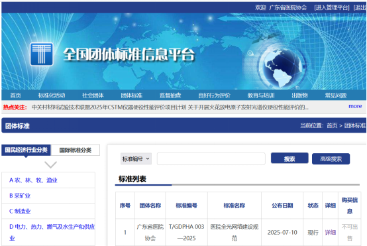Click the 搜索 button
The height and width of the screenshot is (246, 367).
[x=289, y=158]
